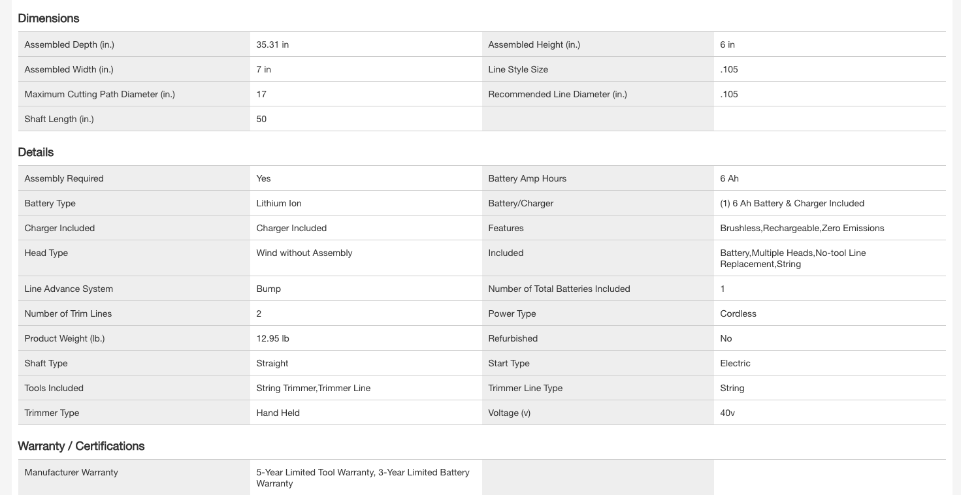961x495 pixels.
Task: Click the Refurbished label
Action: [x=513, y=338]
